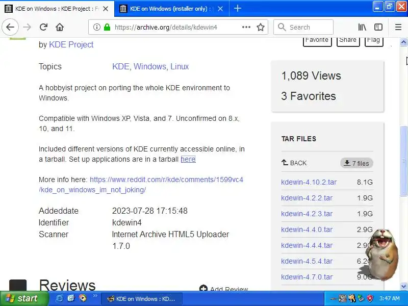
Task: Open the Library bookshelf icon
Action: (362, 27)
